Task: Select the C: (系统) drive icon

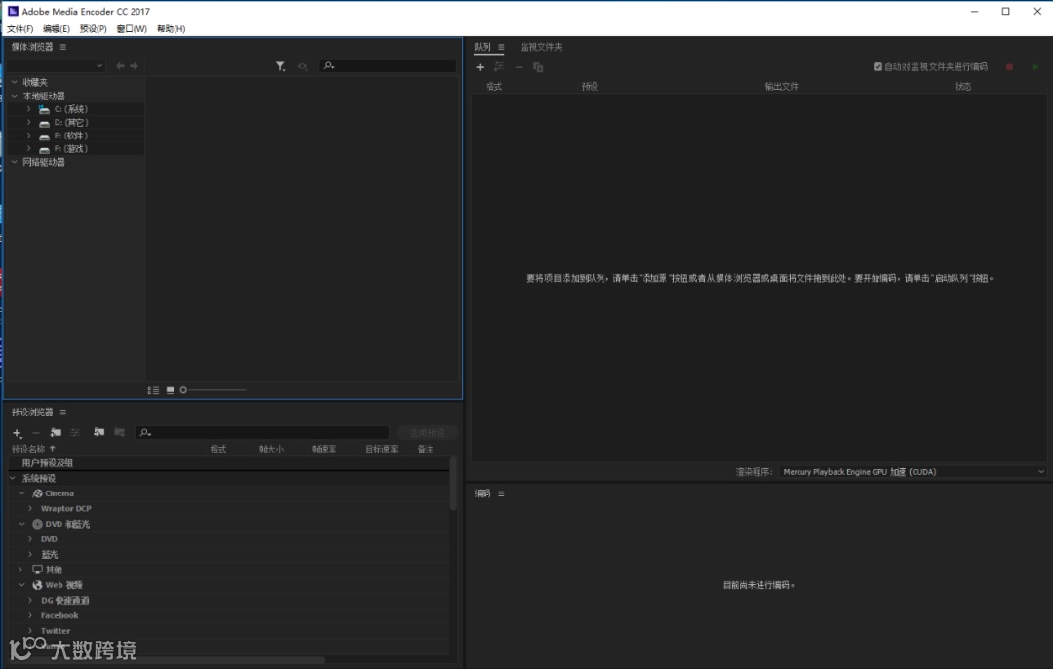Action: tap(44, 109)
